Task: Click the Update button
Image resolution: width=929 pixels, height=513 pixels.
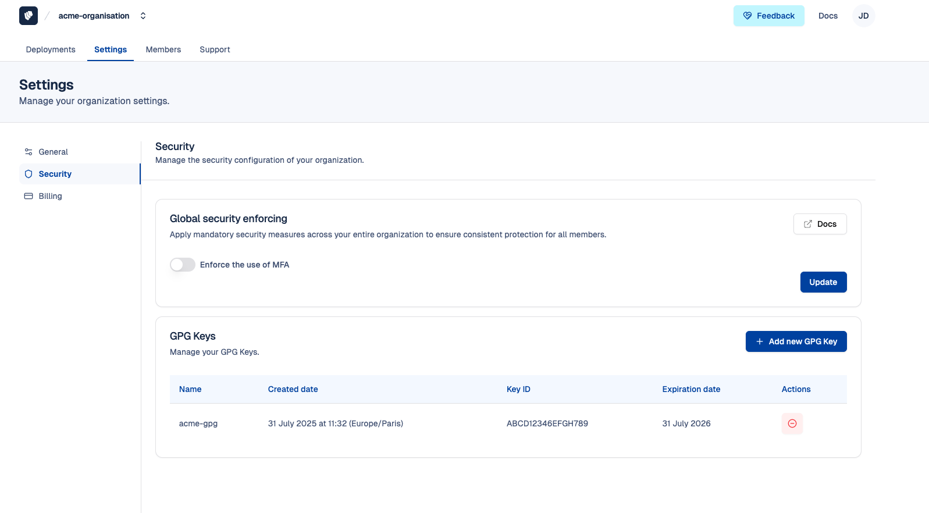Action: pyautogui.click(x=823, y=282)
